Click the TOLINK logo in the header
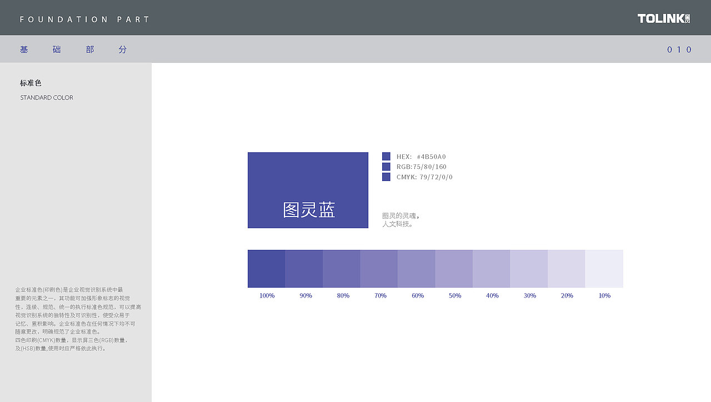711x402 pixels. [x=664, y=18]
